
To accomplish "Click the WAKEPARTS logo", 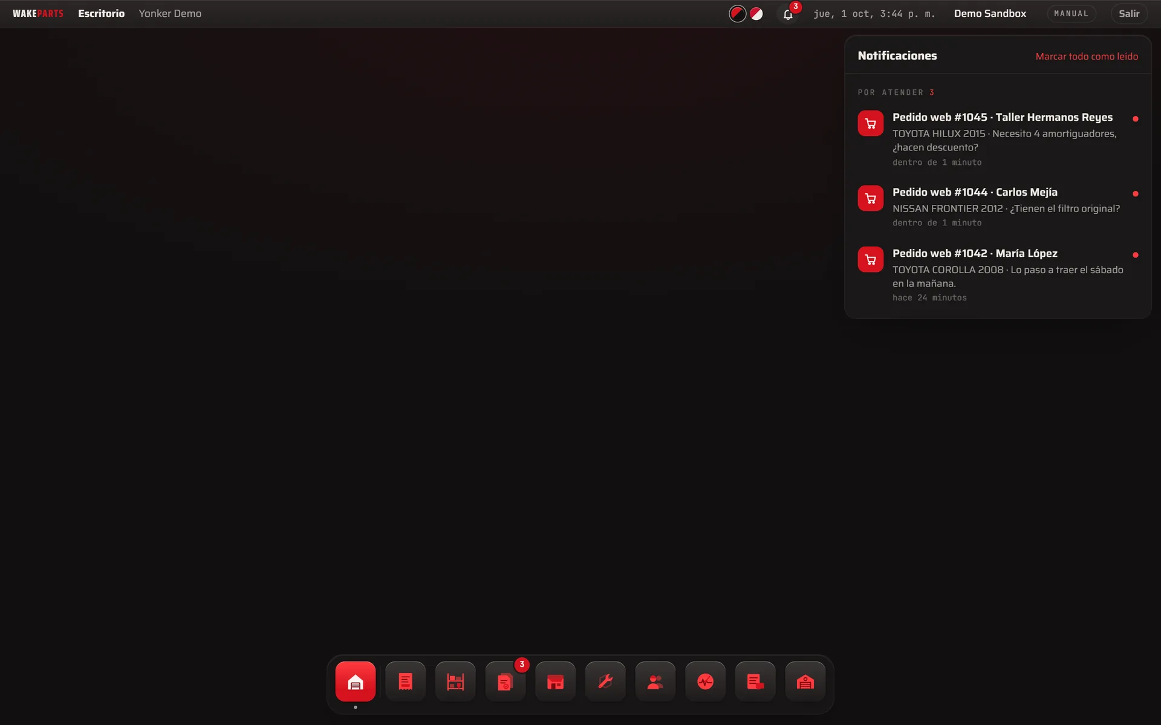I will coord(38,13).
